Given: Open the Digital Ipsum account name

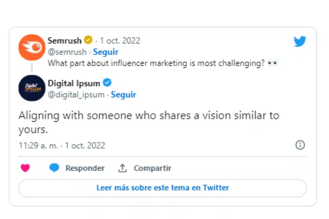Looking at the screenshot, I should click(74, 83).
